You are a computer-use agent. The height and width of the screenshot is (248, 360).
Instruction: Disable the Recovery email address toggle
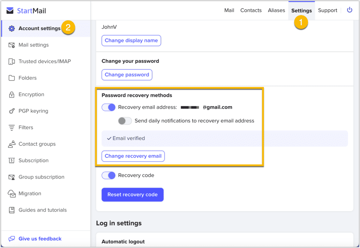pyautogui.click(x=109, y=107)
